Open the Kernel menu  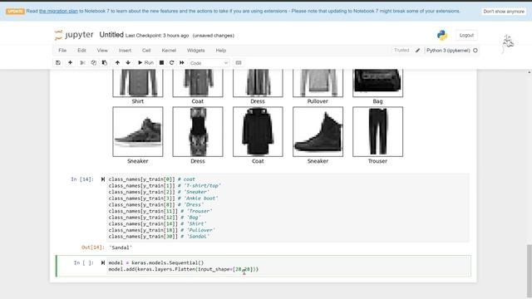tap(169, 50)
